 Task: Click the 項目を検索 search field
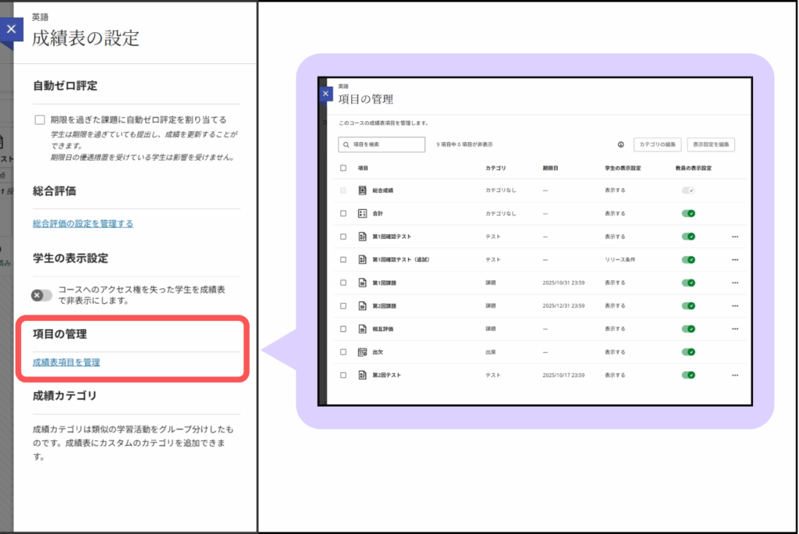click(x=382, y=144)
